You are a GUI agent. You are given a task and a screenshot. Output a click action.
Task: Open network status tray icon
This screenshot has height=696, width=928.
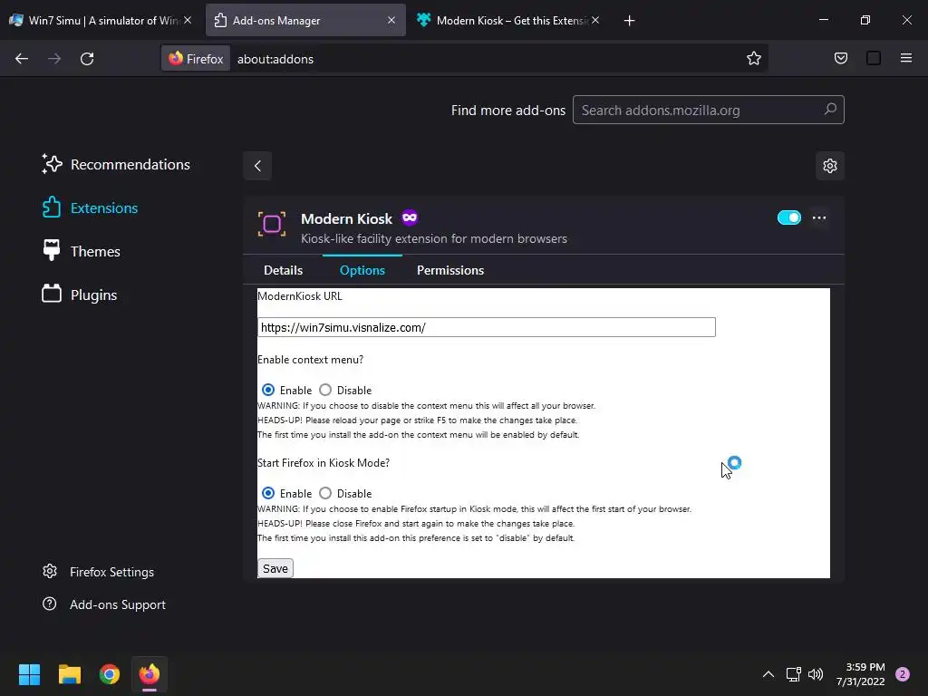coord(793,674)
